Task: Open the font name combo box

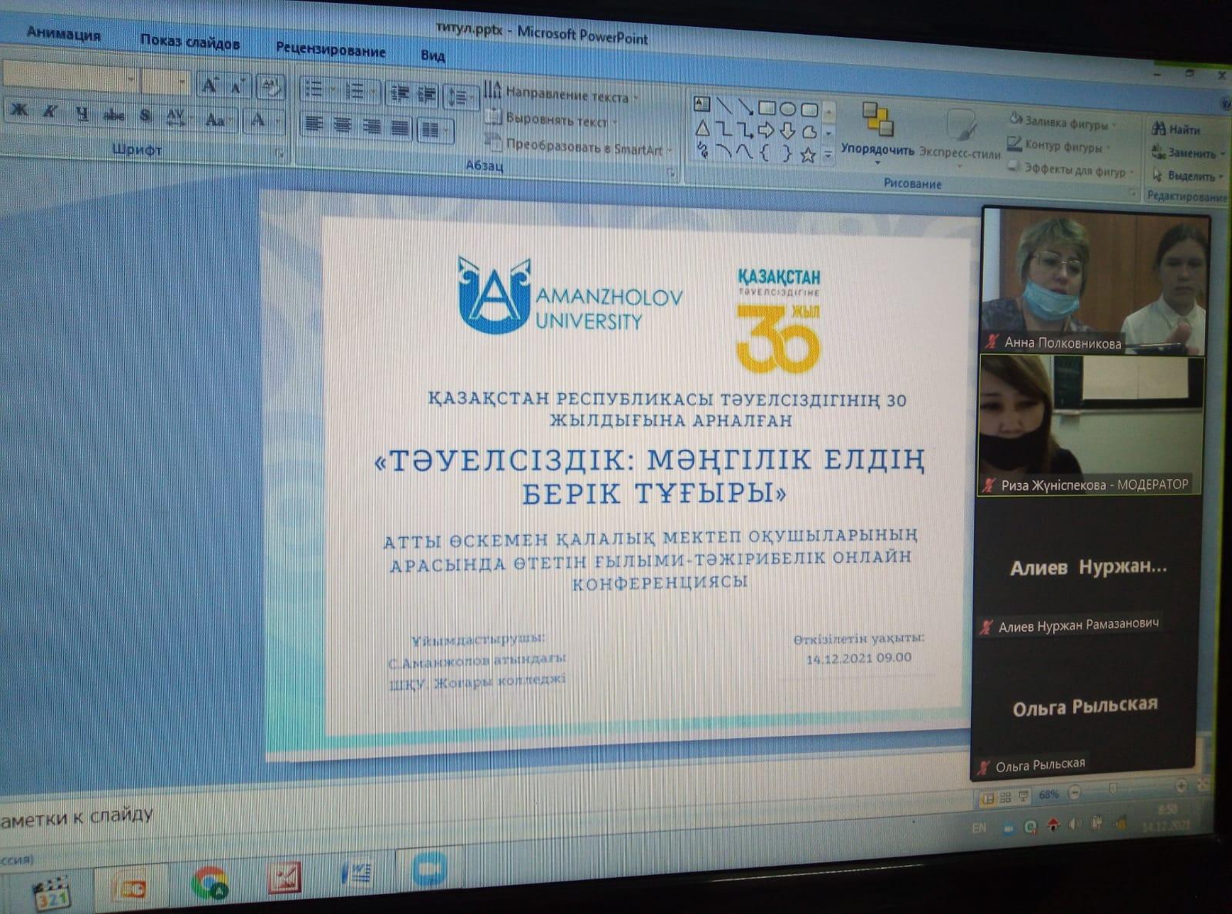Action: pyautogui.click(x=71, y=78)
